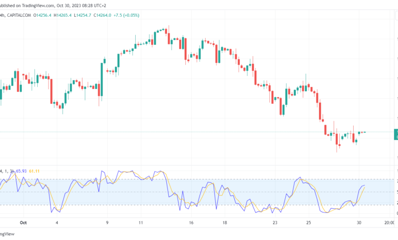Screen dimensions: 398x240
Task: Click the high value H14265.4
Action: pos(62,15)
